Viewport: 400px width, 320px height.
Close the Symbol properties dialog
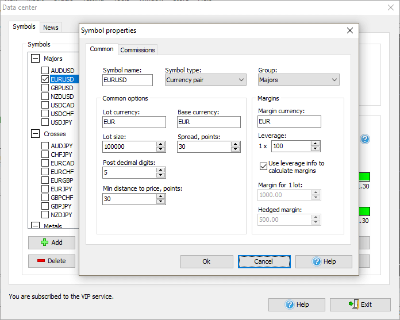350,30
